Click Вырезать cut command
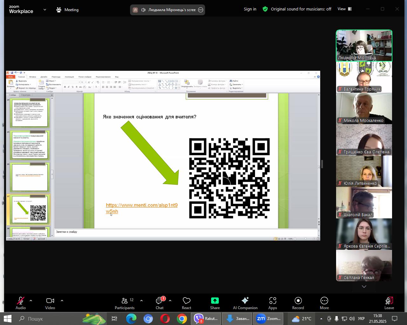The width and height of the screenshot is (407, 325). [x=21, y=81]
